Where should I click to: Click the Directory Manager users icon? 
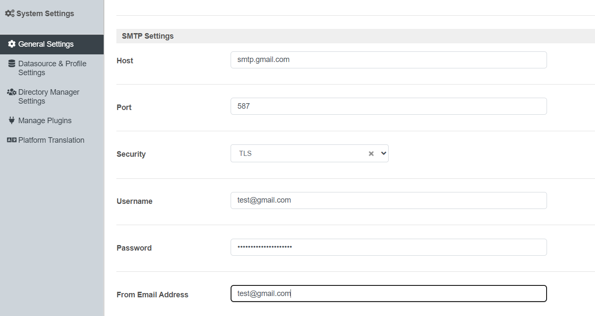coord(12,92)
